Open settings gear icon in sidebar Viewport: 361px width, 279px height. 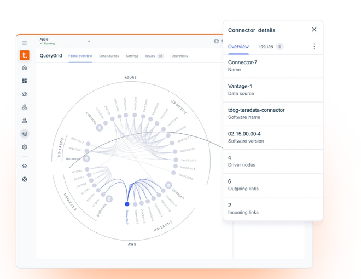[25, 147]
